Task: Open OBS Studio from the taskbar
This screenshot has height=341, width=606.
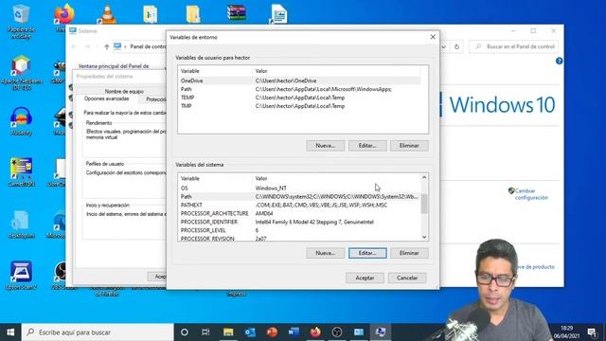Action: 337,332
